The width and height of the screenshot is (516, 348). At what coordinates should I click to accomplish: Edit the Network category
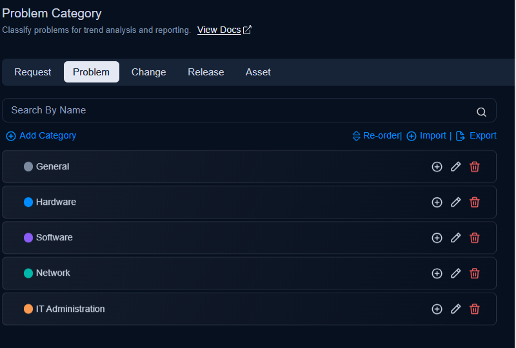pyautogui.click(x=456, y=273)
